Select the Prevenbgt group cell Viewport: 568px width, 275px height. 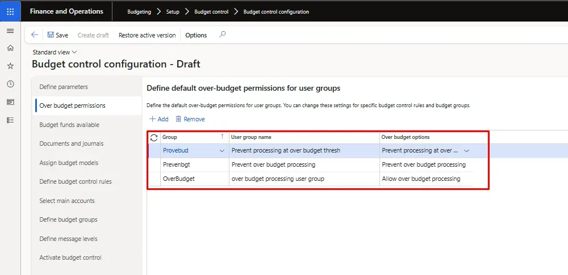pos(194,165)
